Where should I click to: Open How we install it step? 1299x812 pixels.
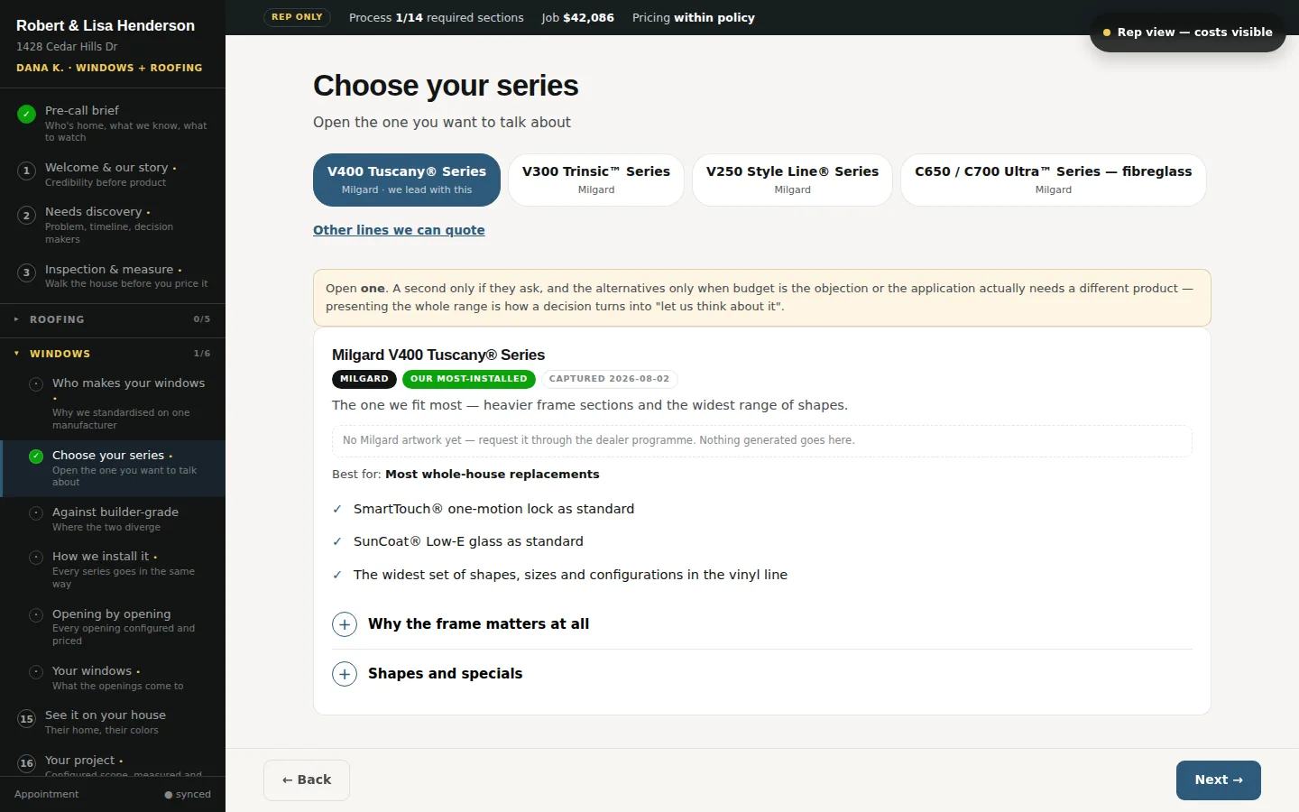click(x=113, y=570)
